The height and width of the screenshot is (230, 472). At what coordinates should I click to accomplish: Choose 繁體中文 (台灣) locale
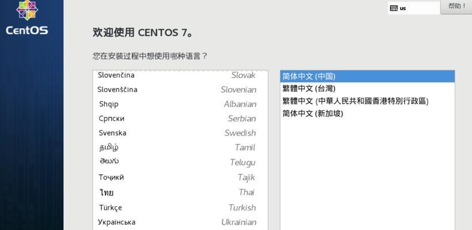[367, 89]
